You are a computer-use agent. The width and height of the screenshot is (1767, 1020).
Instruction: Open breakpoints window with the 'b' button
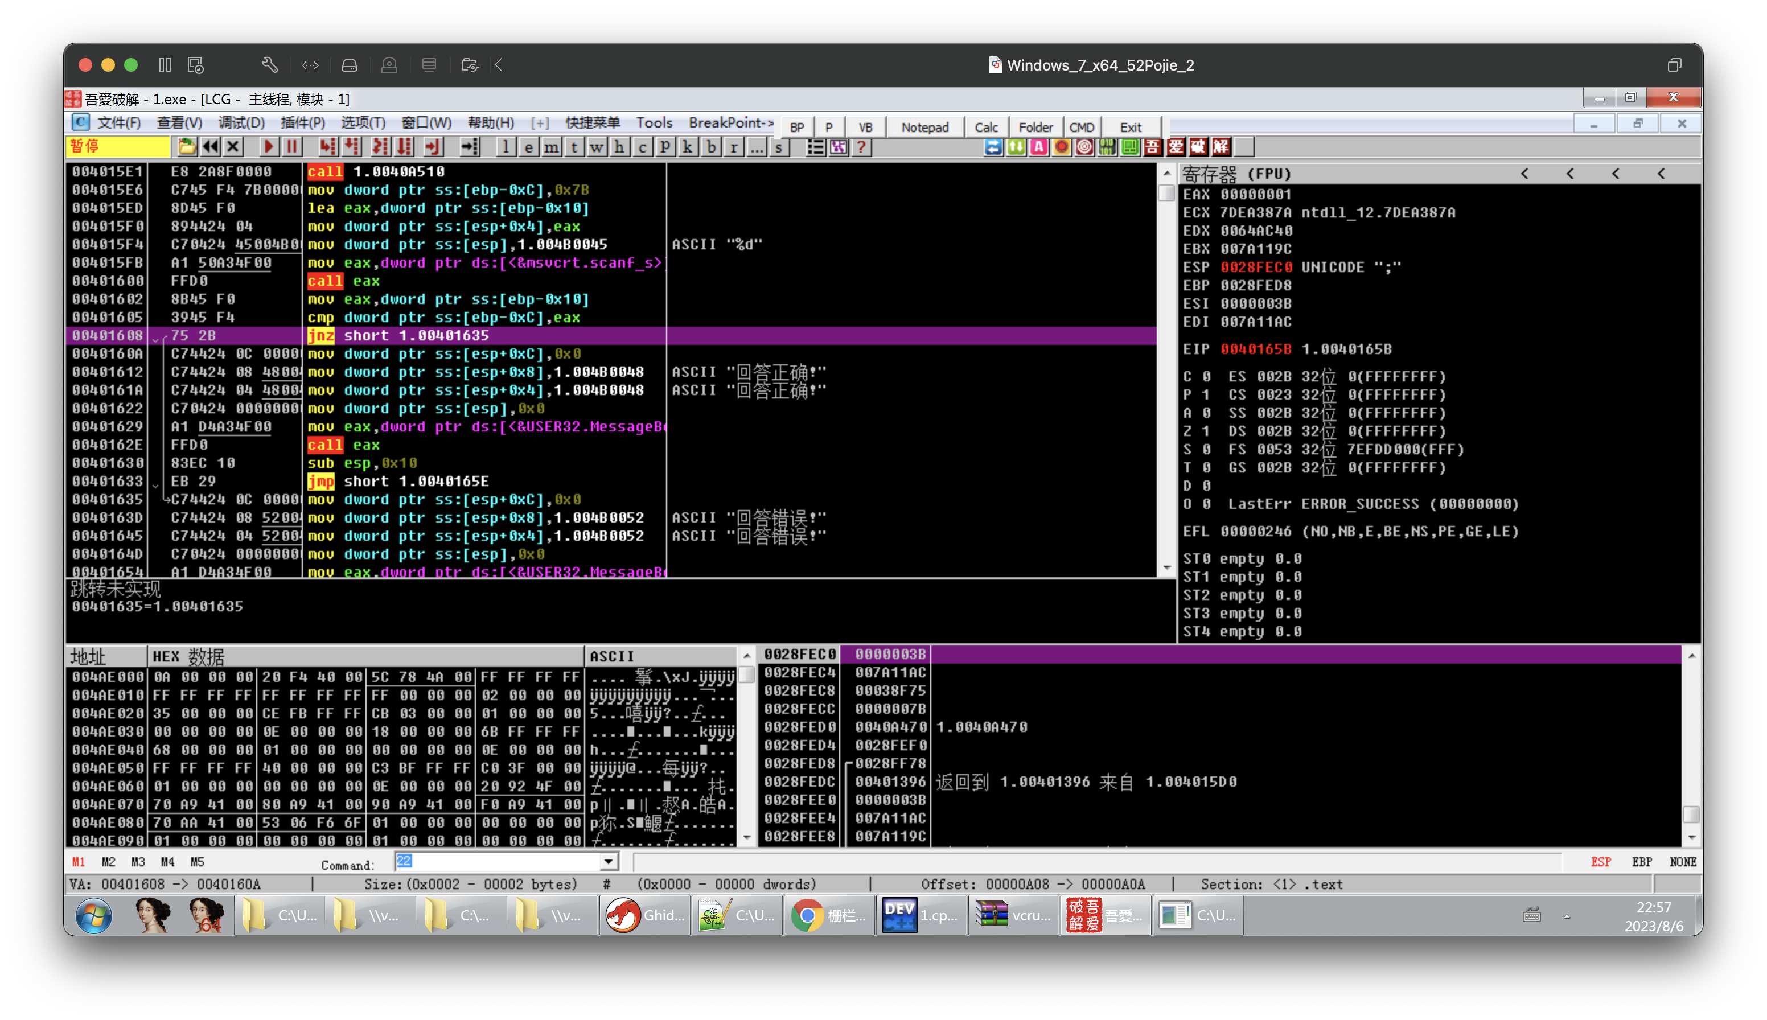710,147
